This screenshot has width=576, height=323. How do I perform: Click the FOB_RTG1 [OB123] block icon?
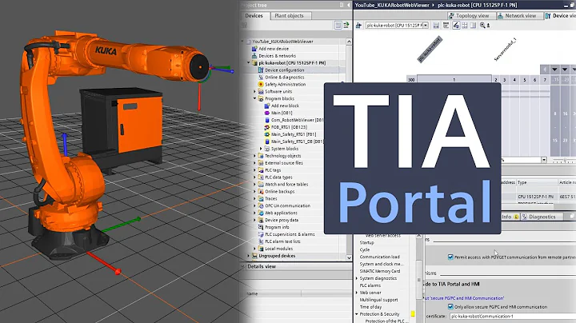267,127
